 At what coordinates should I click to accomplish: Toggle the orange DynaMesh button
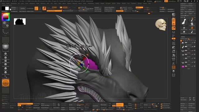click(120, 105)
